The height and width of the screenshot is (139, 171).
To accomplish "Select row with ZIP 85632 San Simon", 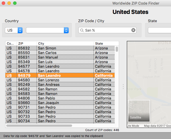I will tap(60, 48).
